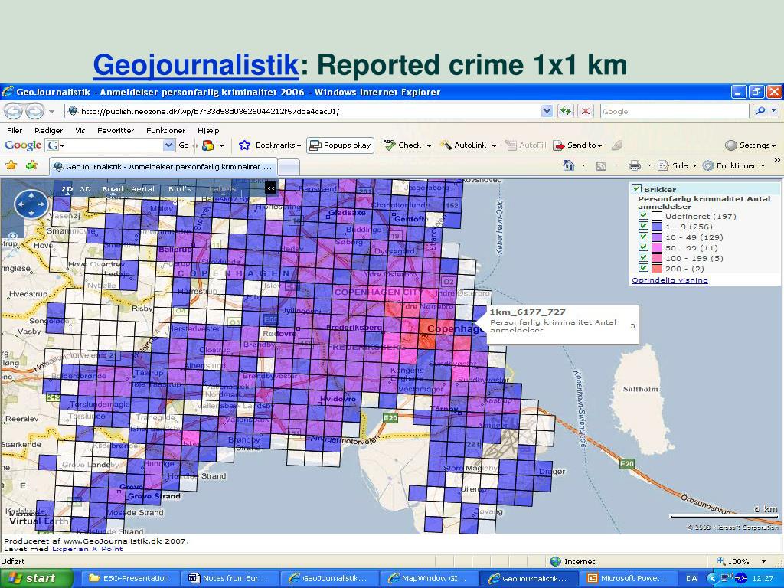Click the Home page icon
The image size is (784, 588).
[x=569, y=165]
